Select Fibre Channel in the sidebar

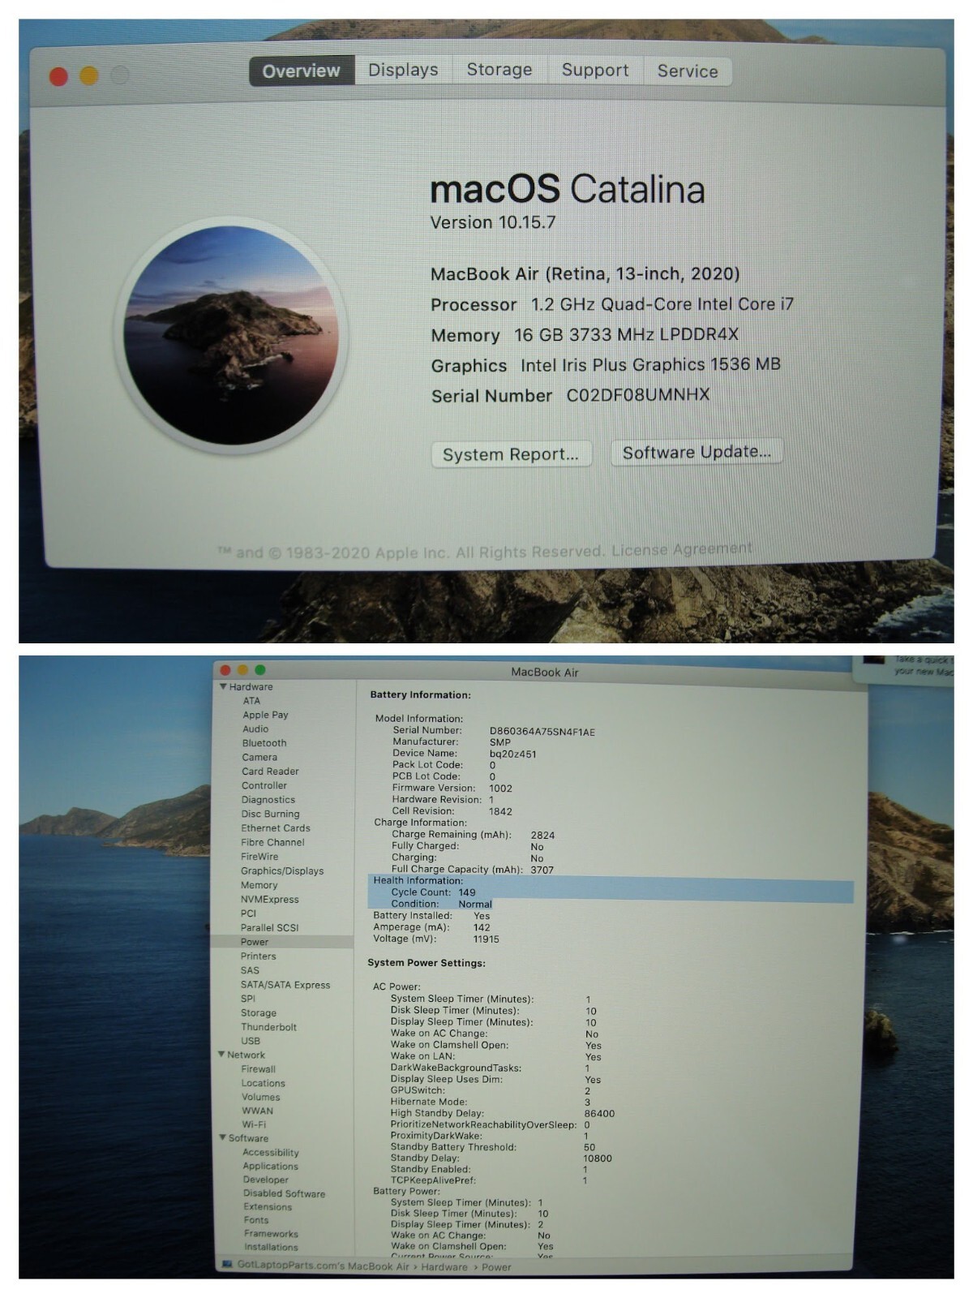[272, 842]
